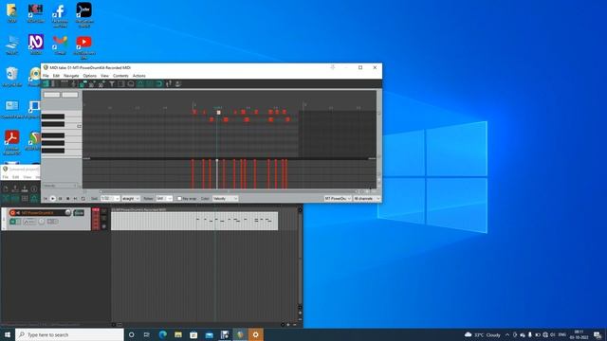Play from MIDI editor transport
This screenshot has height=341, width=607.
[53, 199]
